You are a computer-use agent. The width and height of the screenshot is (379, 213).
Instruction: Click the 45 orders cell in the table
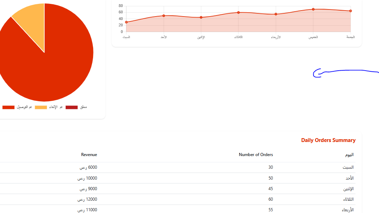[270, 189]
